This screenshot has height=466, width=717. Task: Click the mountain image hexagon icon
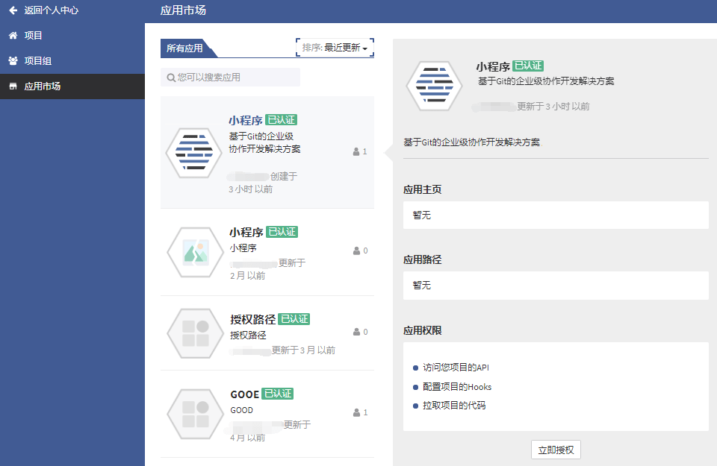195,252
